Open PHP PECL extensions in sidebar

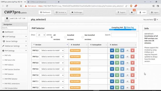click(12, 84)
